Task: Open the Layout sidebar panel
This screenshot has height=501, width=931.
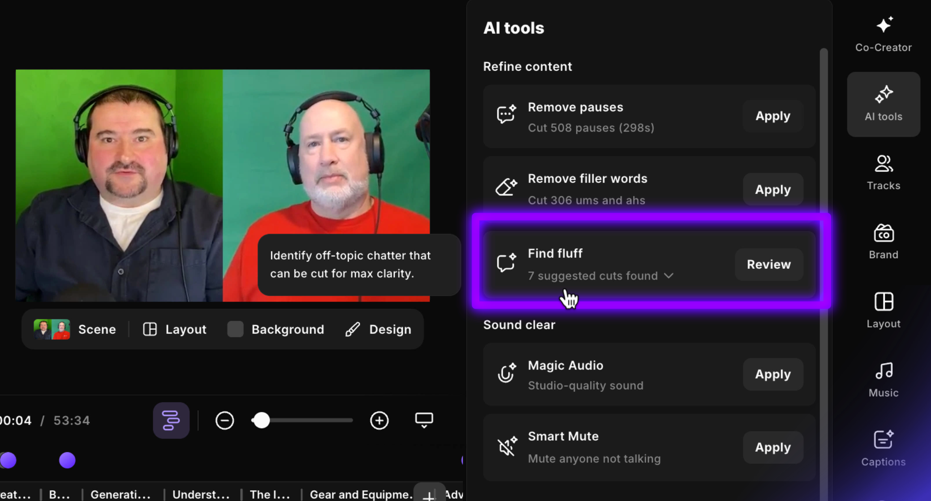Action: pos(883,310)
